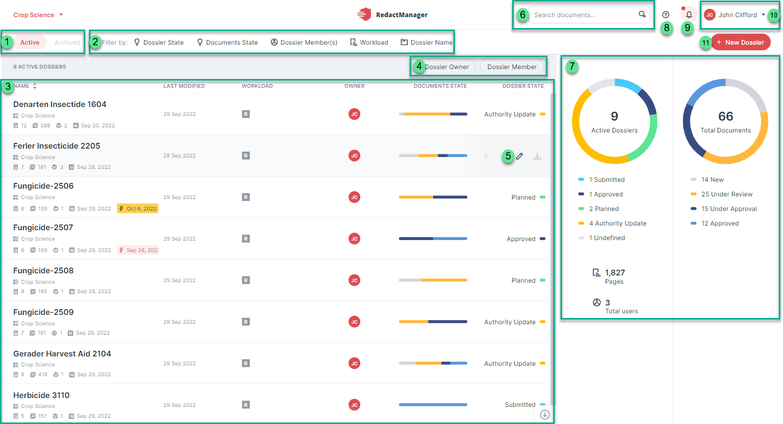Switch to the Archived dossiers tab

(x=68, y=43)
